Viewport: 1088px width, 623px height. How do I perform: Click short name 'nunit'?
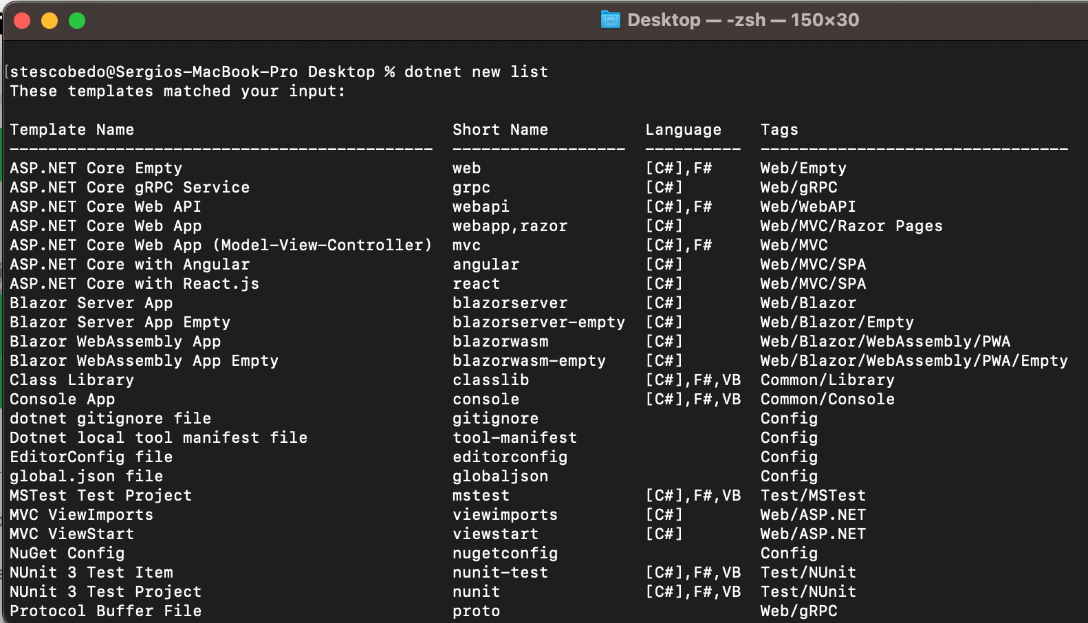(476, 591)
